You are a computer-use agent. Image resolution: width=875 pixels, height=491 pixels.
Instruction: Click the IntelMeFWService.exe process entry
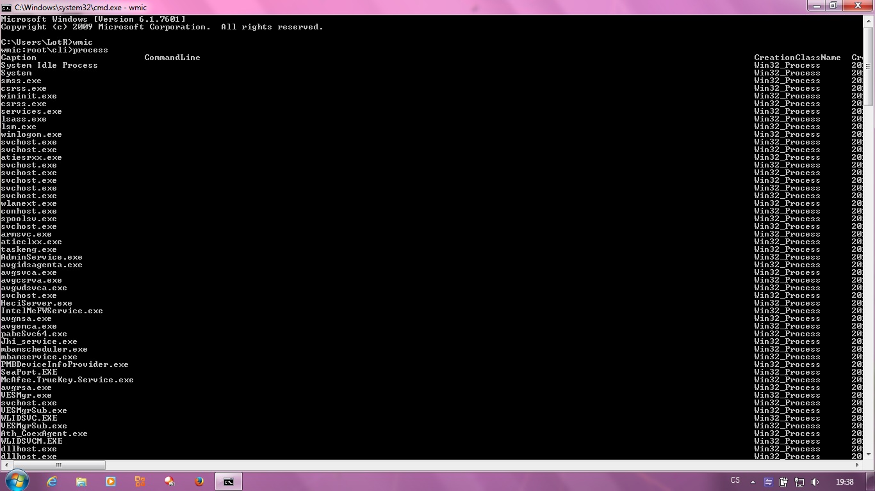[x=52, y=311]
